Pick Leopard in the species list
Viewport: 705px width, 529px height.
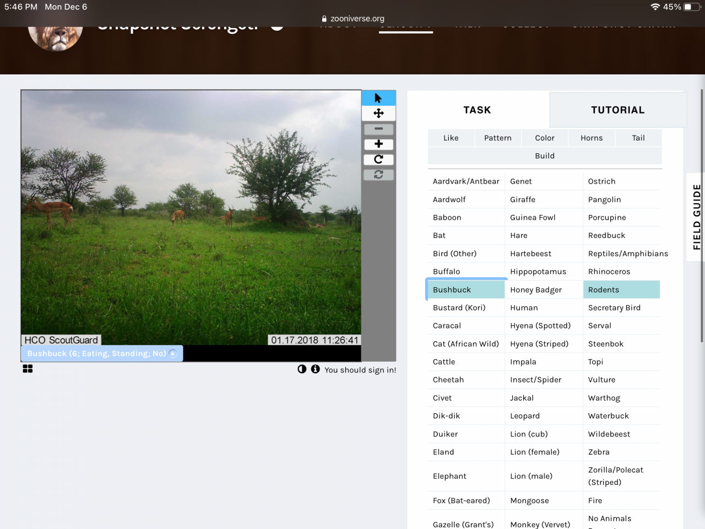tap(544, 416)
